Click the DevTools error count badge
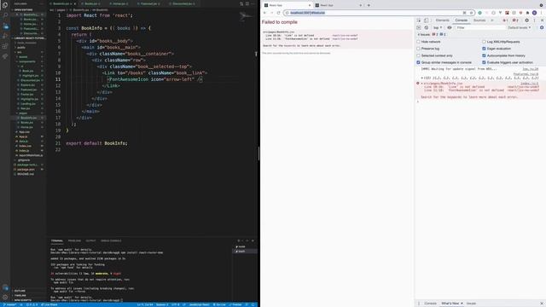The image size is (546, 307). pyautogui.click(x=504, y=20)
